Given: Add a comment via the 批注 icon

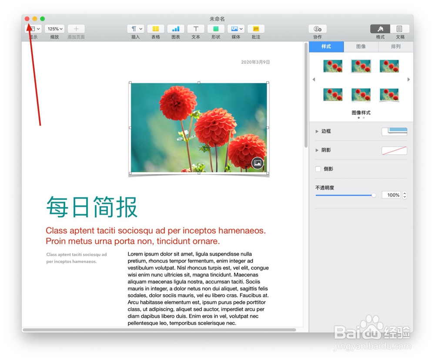Looking at the screenshot, I should click(256, 29).
